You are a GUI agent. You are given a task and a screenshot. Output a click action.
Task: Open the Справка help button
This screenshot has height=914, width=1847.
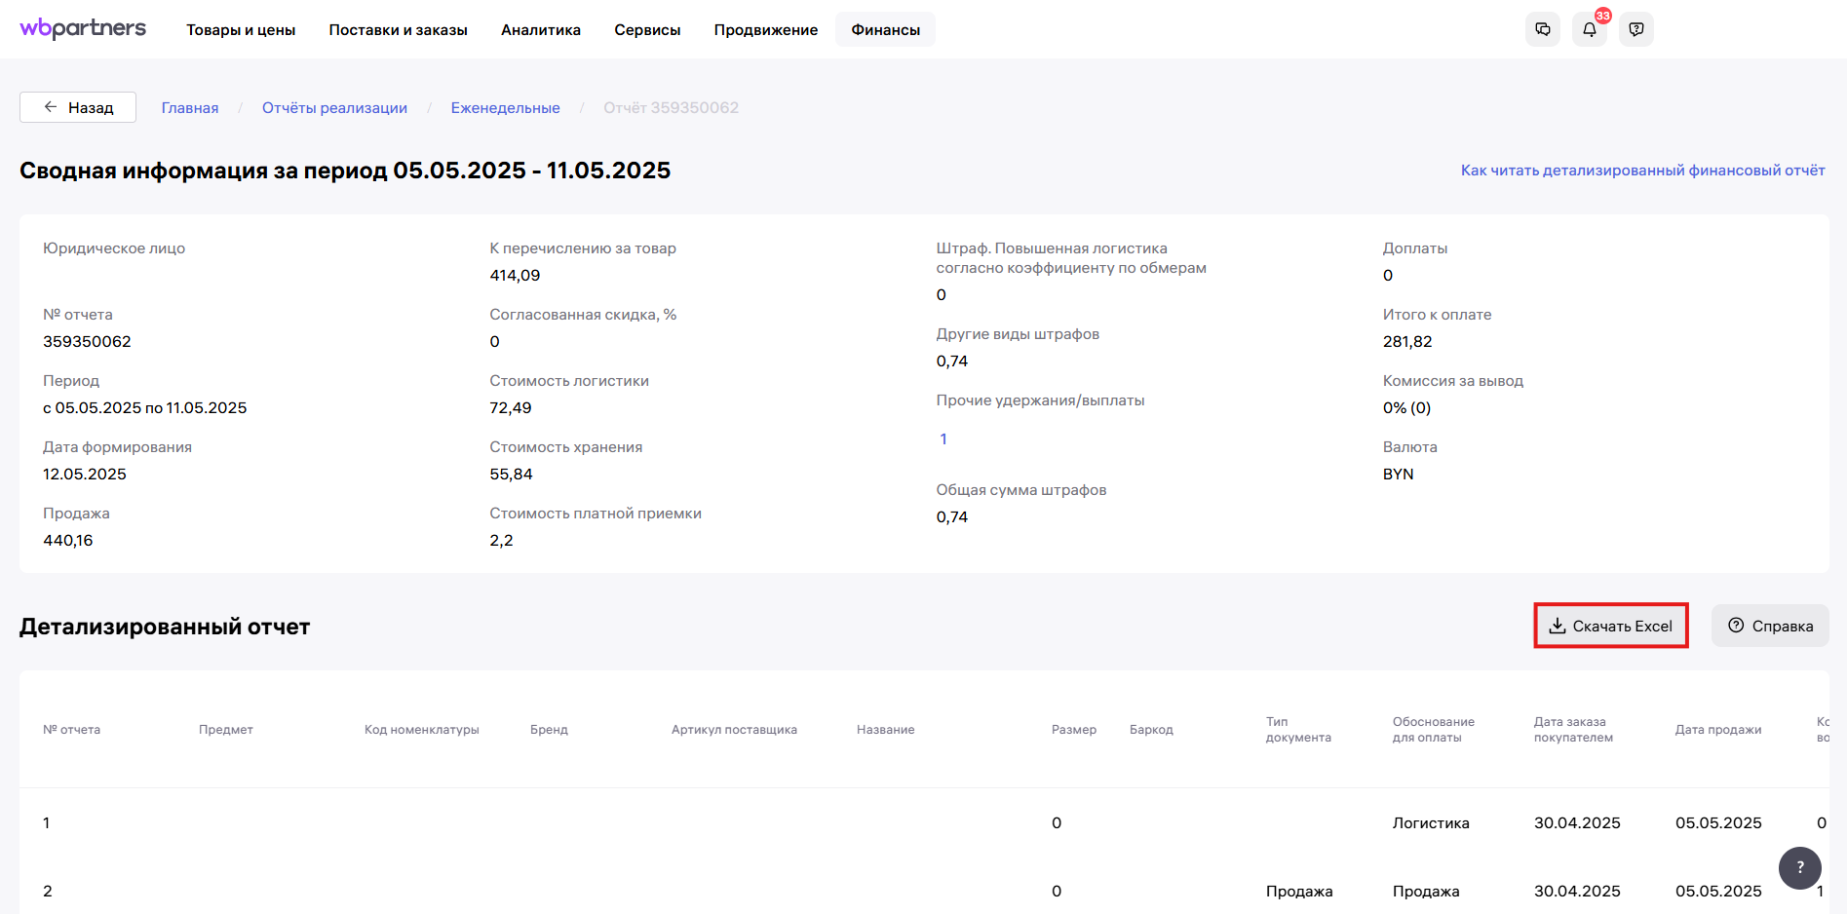(1770, 626)
